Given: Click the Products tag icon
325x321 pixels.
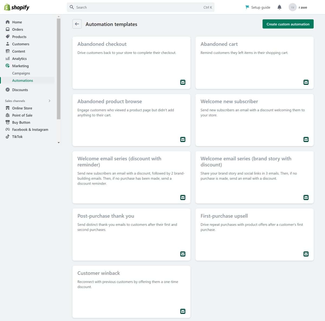Looking at the screenshot, I should pos(8,37).
